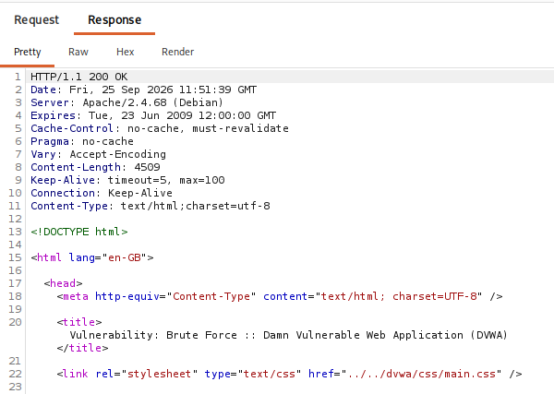Click the closing </title> tag
This screenshot has height=394, width=554.
pyautogui.click(x=83, y=348)
